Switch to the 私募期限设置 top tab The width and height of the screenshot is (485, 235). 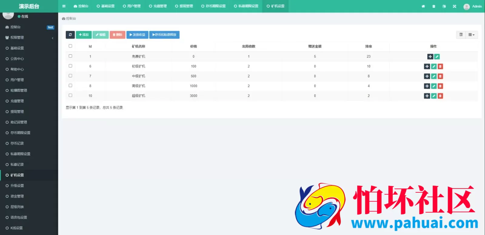click(x=246, y=6)
